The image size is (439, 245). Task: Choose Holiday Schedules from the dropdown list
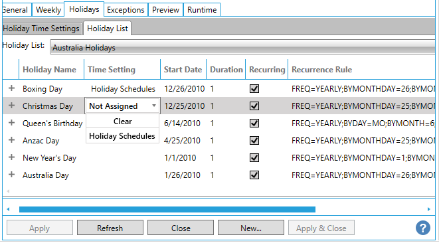click(x=122, y=136)
